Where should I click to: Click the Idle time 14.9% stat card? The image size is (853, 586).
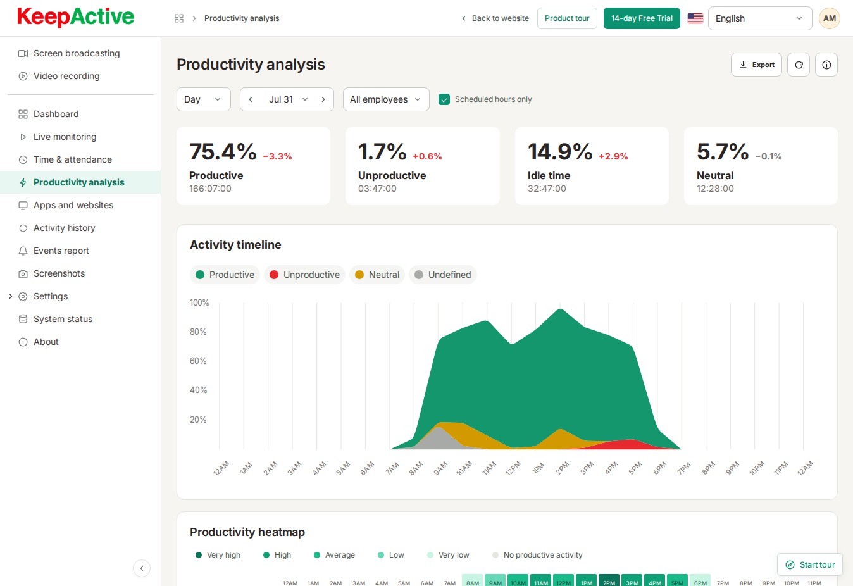click(x=592, y=166)
